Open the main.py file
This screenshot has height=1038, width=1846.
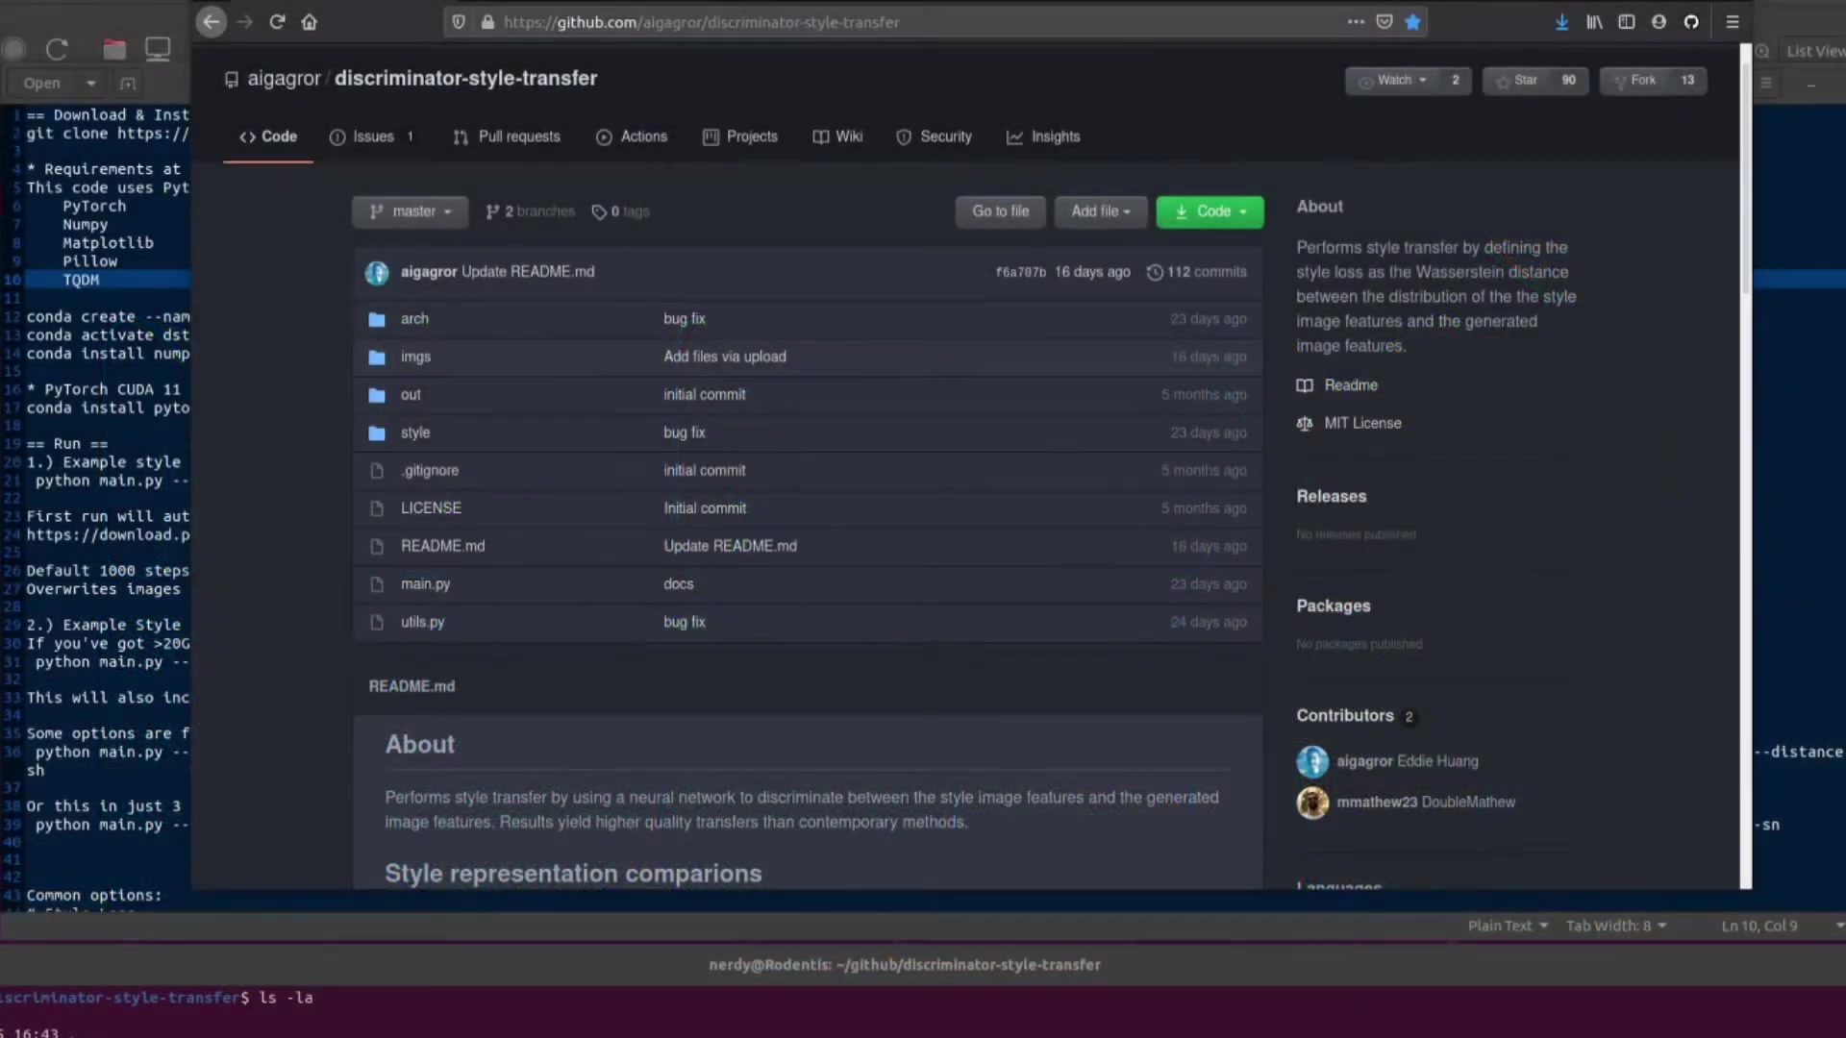(425, 584)
